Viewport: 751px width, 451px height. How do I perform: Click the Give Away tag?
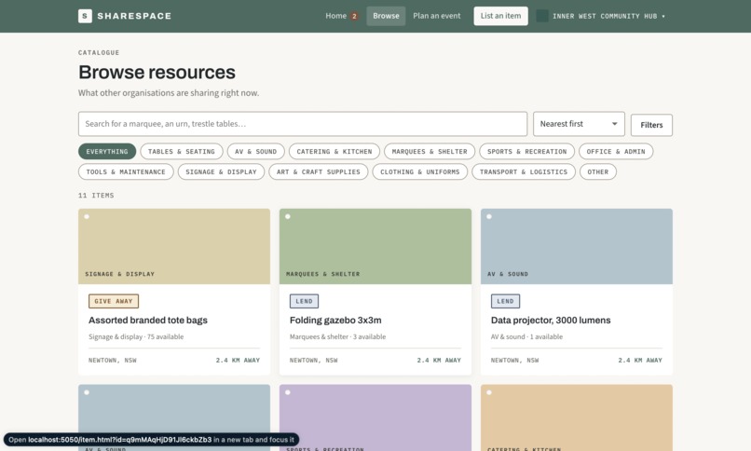point(114,301)
